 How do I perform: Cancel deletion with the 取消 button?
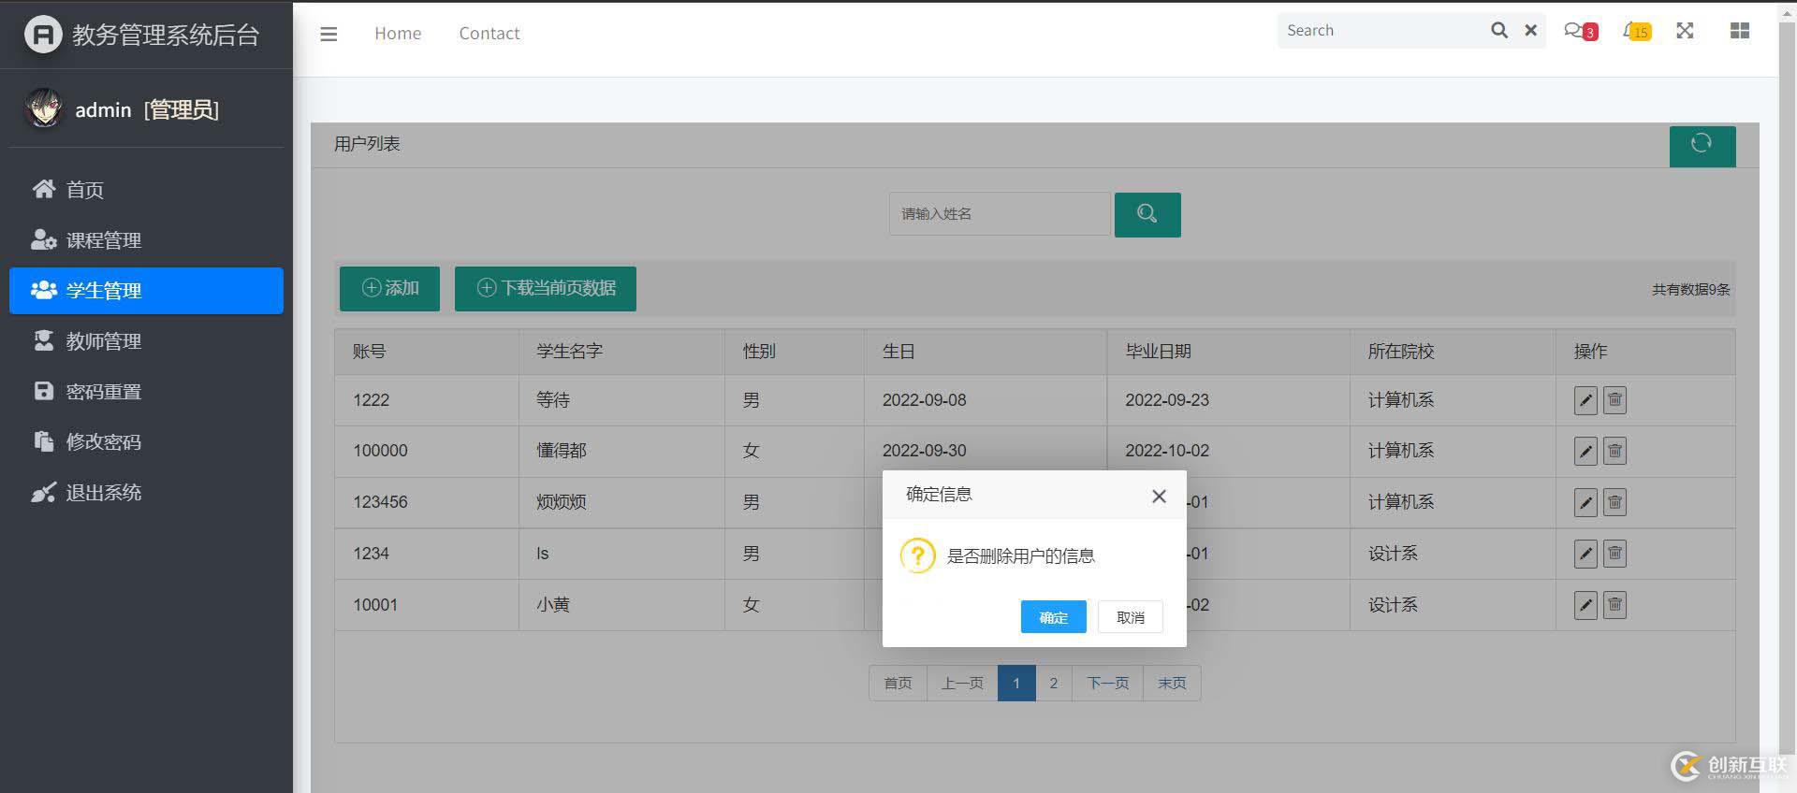(x=1130, y=617)
